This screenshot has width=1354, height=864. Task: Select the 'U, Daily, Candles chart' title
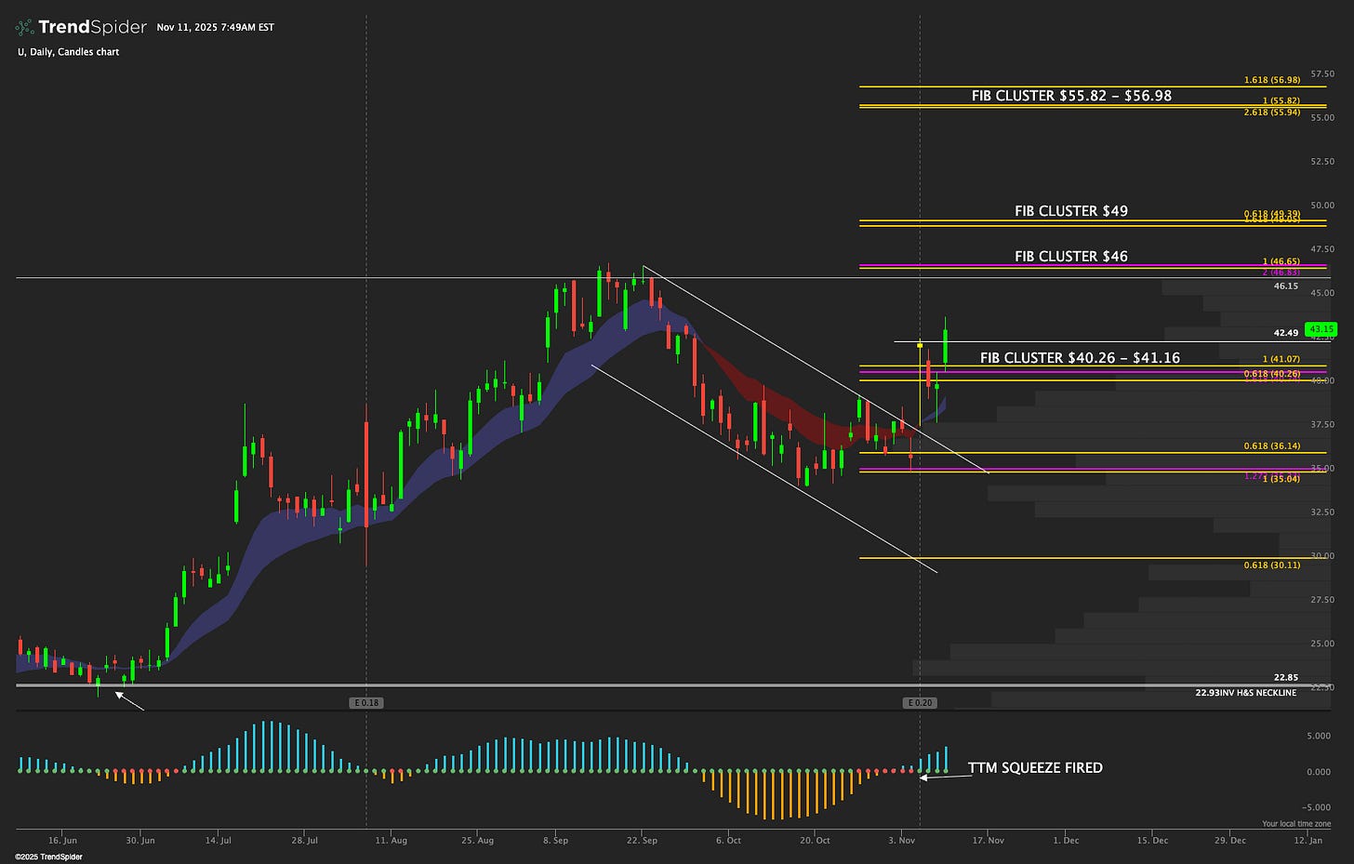pyautogui.click(x=68, y=52)
